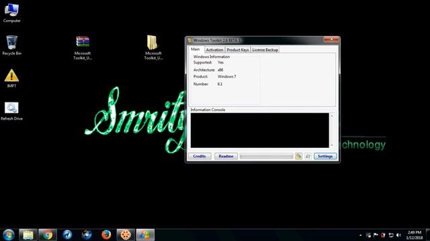Open the toolkit Settings button
430x241 pixels.
[x=325, y=156]
